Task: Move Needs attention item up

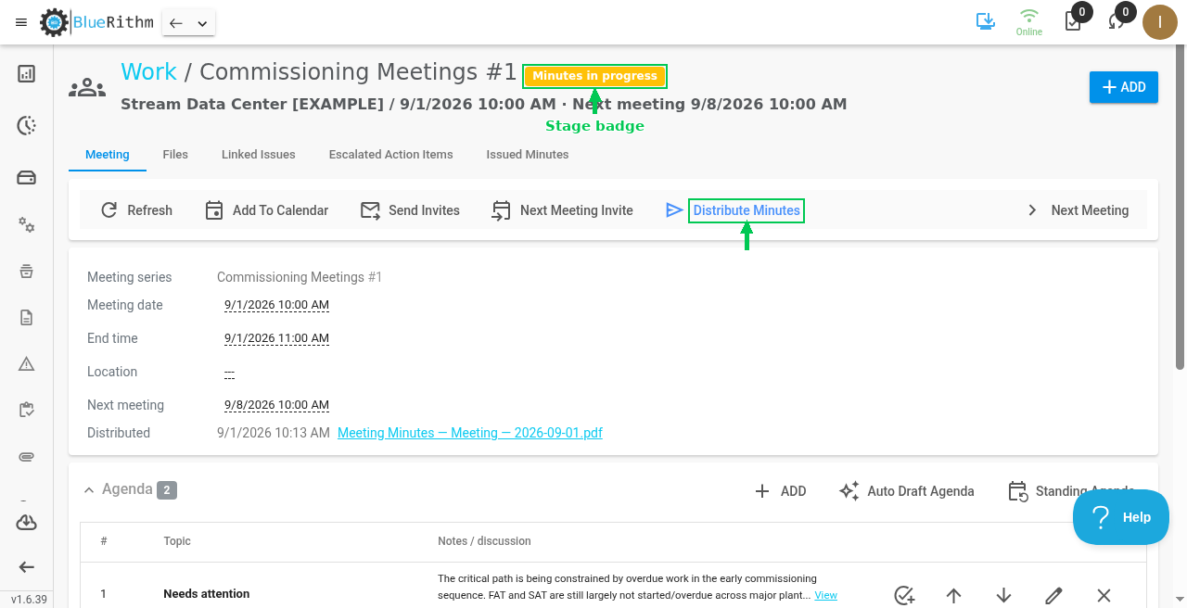Action: [x=953, y=595]
